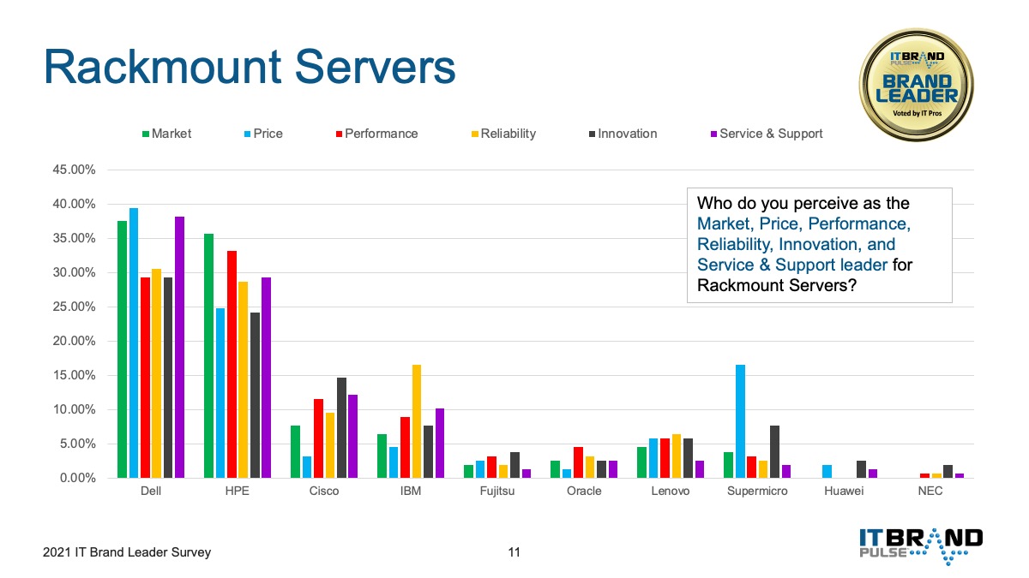
Task: Click the 35.00% y-axis value
Action: click(75, 238)
